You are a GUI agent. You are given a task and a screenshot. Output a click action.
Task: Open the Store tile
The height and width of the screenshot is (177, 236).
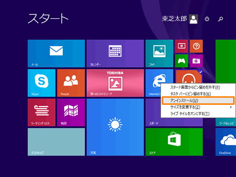tap(174, 142)
